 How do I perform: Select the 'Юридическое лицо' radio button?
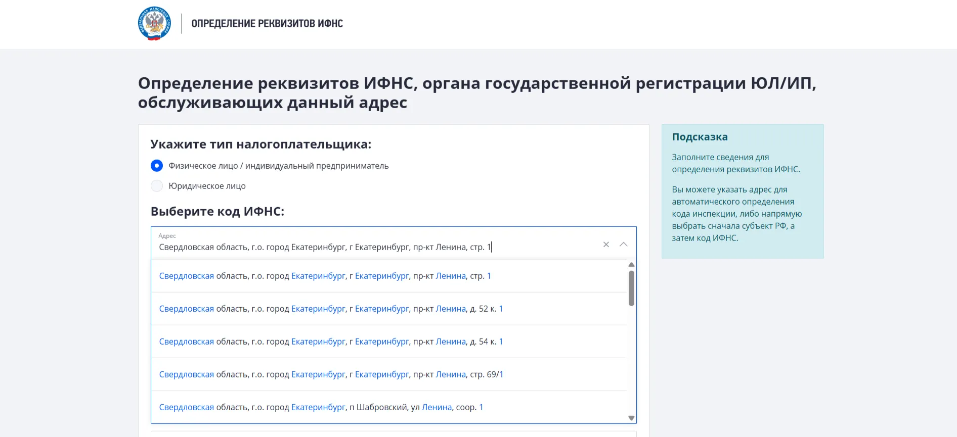[157, 186]
